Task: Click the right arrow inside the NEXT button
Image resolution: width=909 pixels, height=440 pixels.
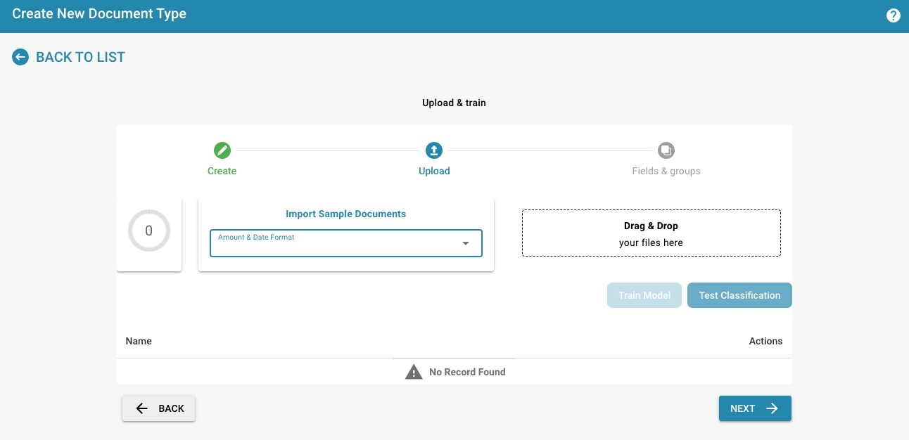Action: pyautogui.click(x=772, y=408)
